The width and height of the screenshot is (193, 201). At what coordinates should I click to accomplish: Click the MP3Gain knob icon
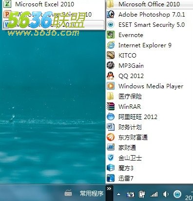coord(111,65)
